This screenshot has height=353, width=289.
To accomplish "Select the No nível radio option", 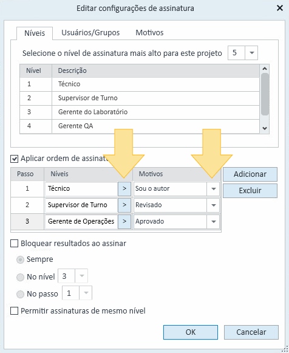I will click(x=20, y=277).
